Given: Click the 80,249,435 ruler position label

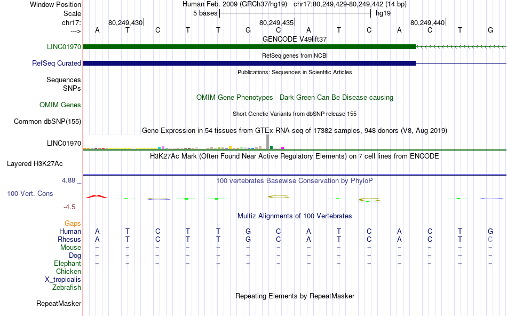Looking at the screenshot, I should (276, 22).
